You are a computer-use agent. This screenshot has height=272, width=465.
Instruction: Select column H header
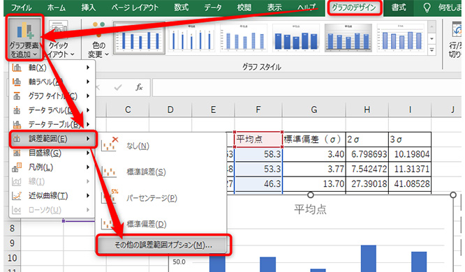click(x=367, y=109)
